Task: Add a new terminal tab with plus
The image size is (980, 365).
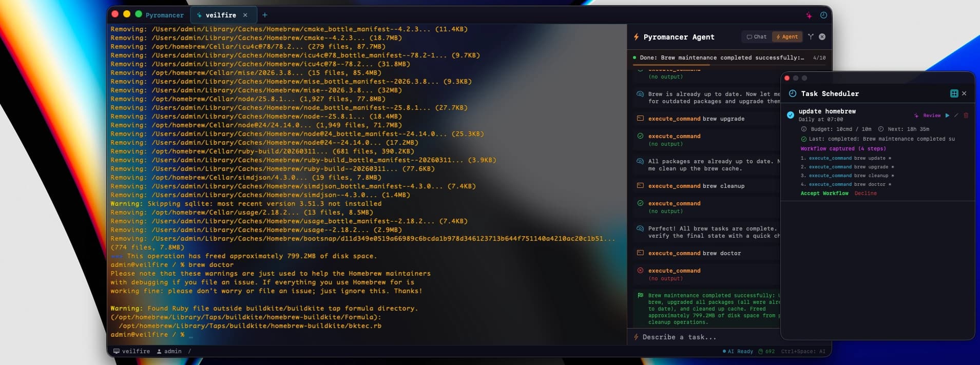Action: point(265,15)
